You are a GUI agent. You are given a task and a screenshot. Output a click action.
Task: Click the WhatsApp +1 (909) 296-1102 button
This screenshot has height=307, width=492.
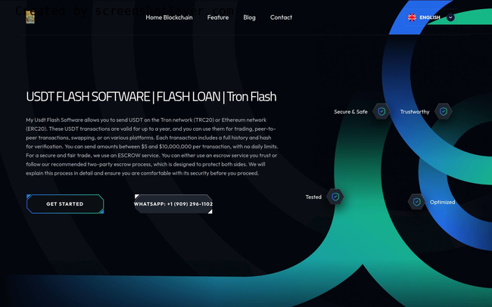pyautogui.click(x=173, y=204)
